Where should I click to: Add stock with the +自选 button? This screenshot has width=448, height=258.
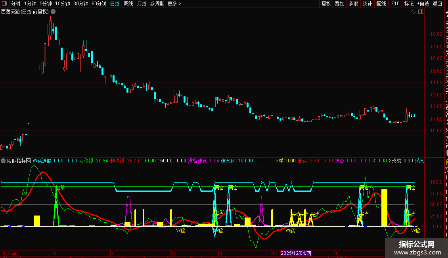point(423,4)
